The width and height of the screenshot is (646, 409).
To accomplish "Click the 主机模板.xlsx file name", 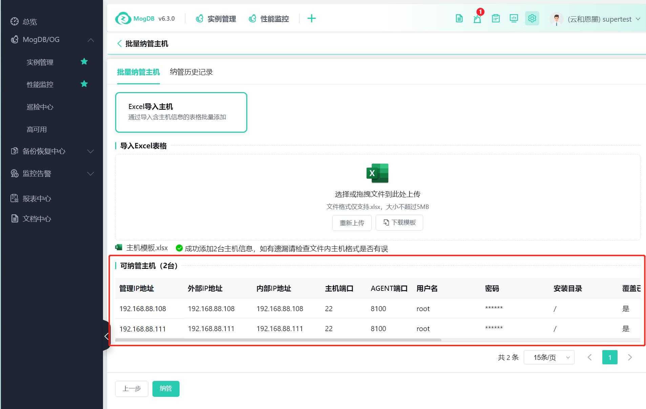I will (147, 248).
